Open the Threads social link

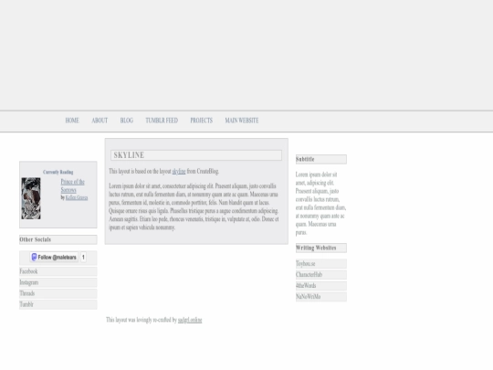[x=58, y=293]
